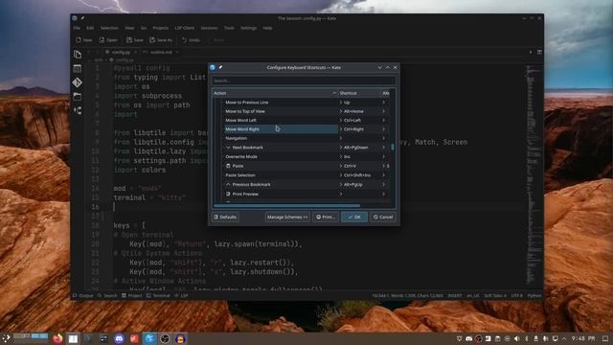Open the LSP Client menu
The width and height of the screenshot is (613, 345).
(x=185, y=28)
